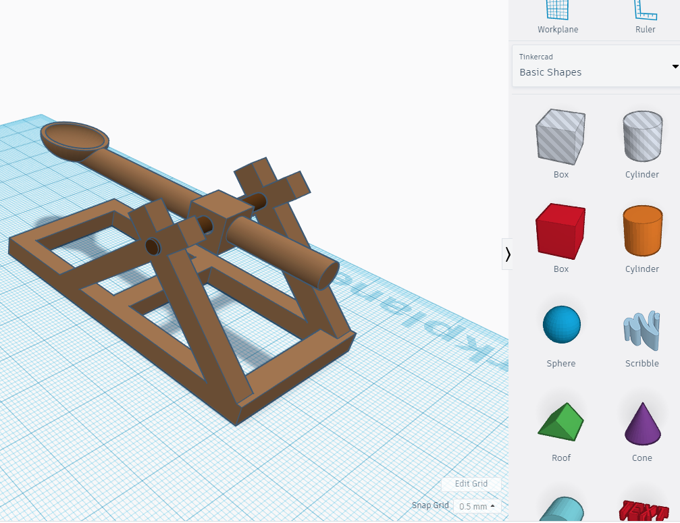680x523 pixels.
Task: Select the orange Cylinder shape
Action: point(642,231)
